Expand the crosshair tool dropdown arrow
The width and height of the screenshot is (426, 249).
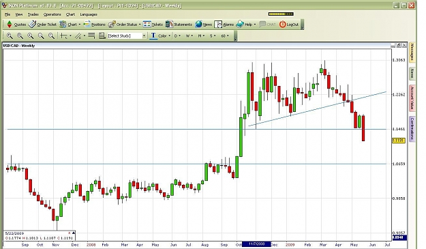tap(71, 36)
